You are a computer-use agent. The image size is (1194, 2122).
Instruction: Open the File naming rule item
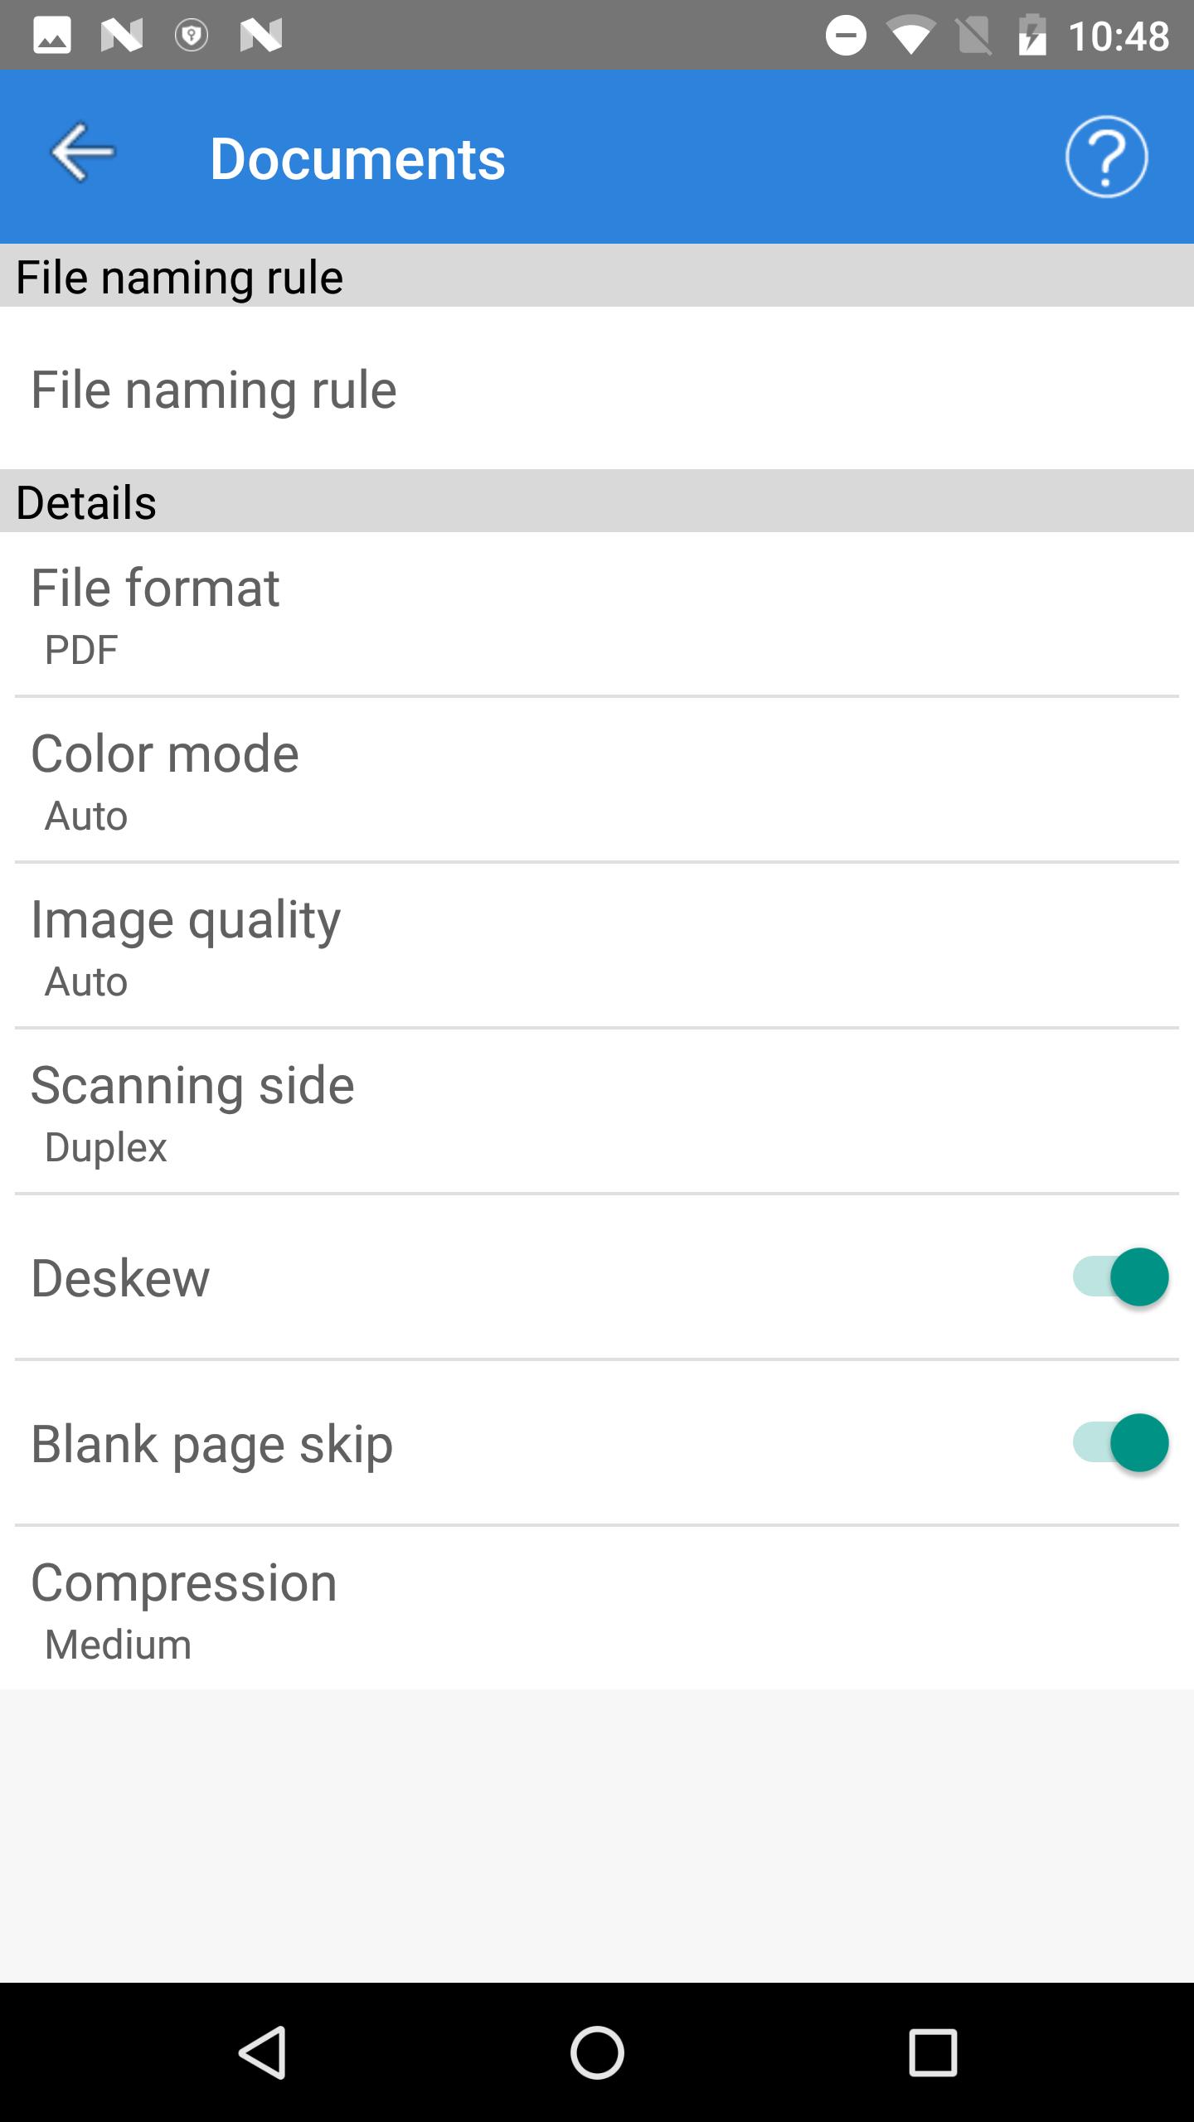[x=597, y=390]
